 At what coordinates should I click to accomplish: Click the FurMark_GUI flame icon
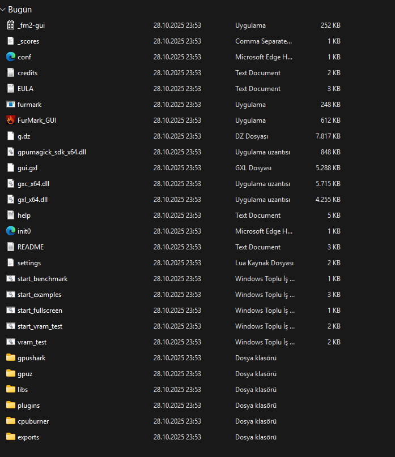11,120
